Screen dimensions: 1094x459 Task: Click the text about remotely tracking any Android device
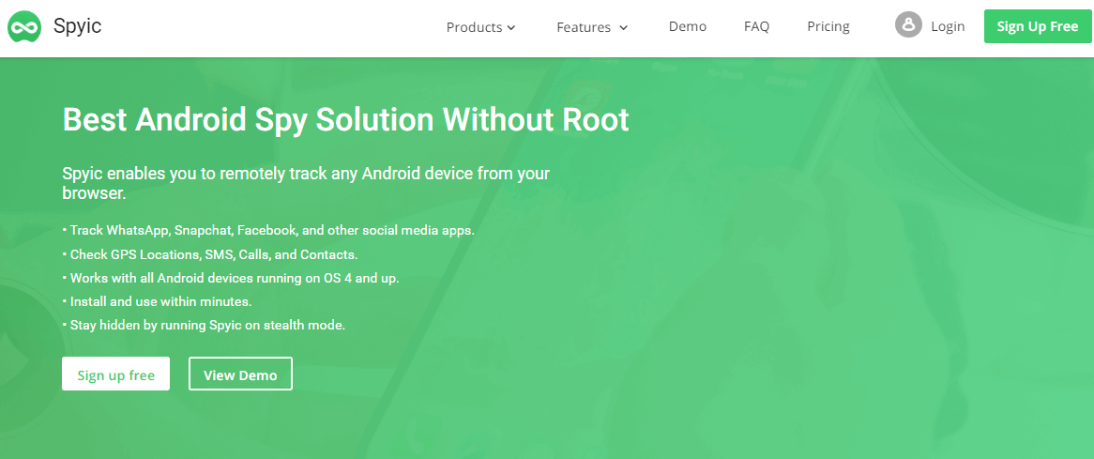(x=306, y=183)
